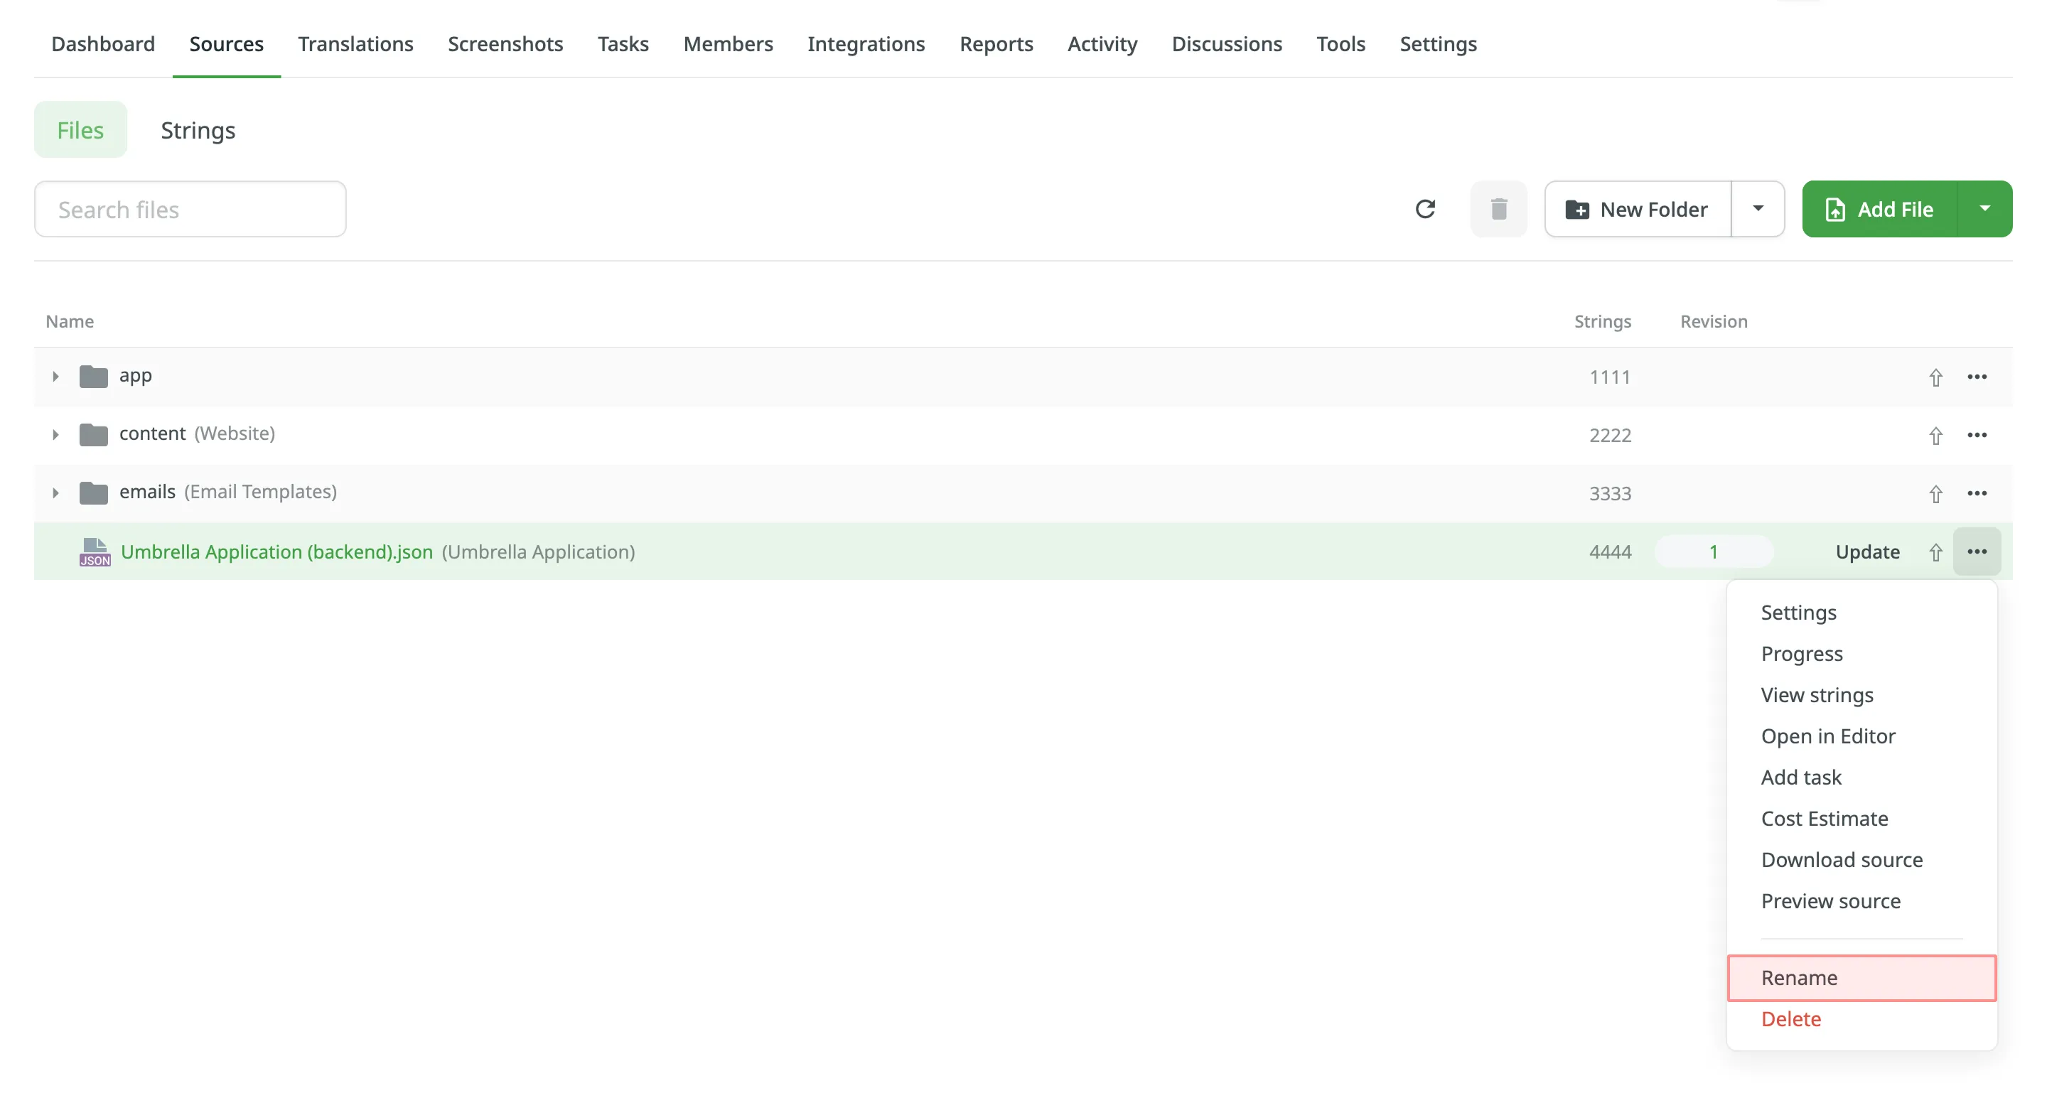Click the Add File button

[x=1879, y=209]
